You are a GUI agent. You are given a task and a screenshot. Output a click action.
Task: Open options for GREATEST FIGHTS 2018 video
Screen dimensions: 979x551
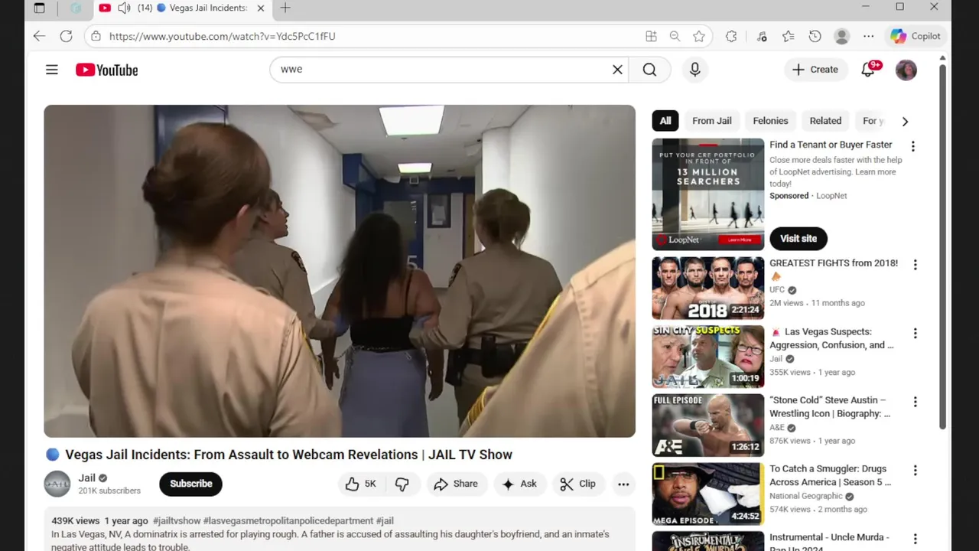click(915, 265)
